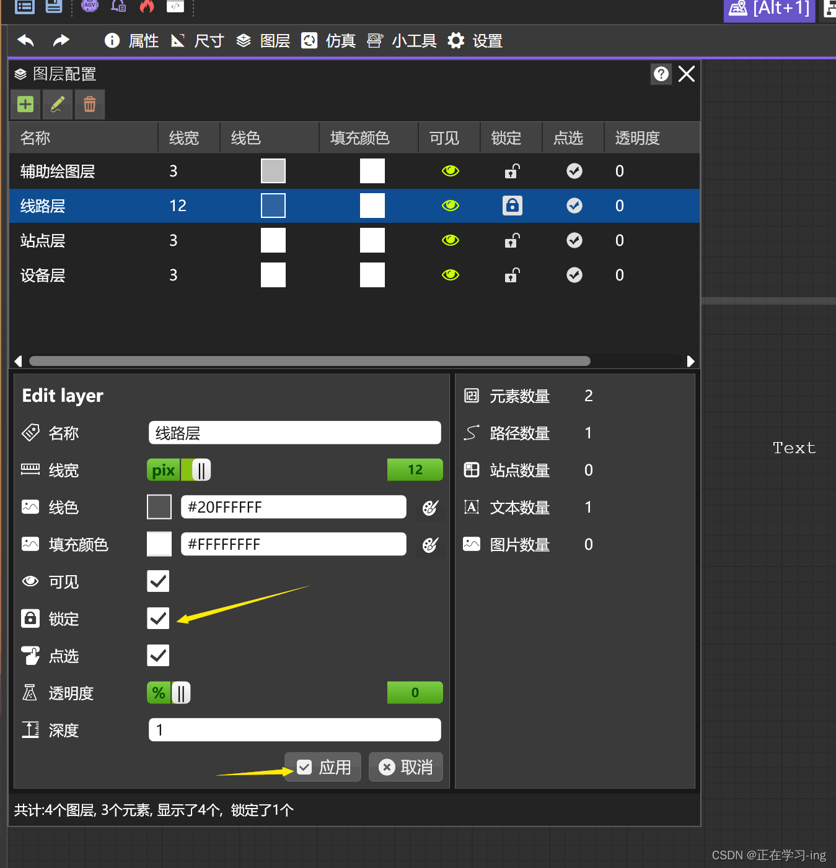Image resolution: width=836 pixels, height=868 pixels.
Task: Click the 线宽 column header
Action: [x=189, y=137]
